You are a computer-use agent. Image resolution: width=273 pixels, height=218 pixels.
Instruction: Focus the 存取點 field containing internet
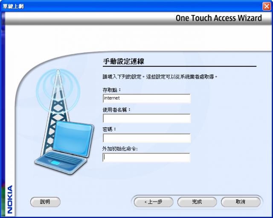[147, 98]
